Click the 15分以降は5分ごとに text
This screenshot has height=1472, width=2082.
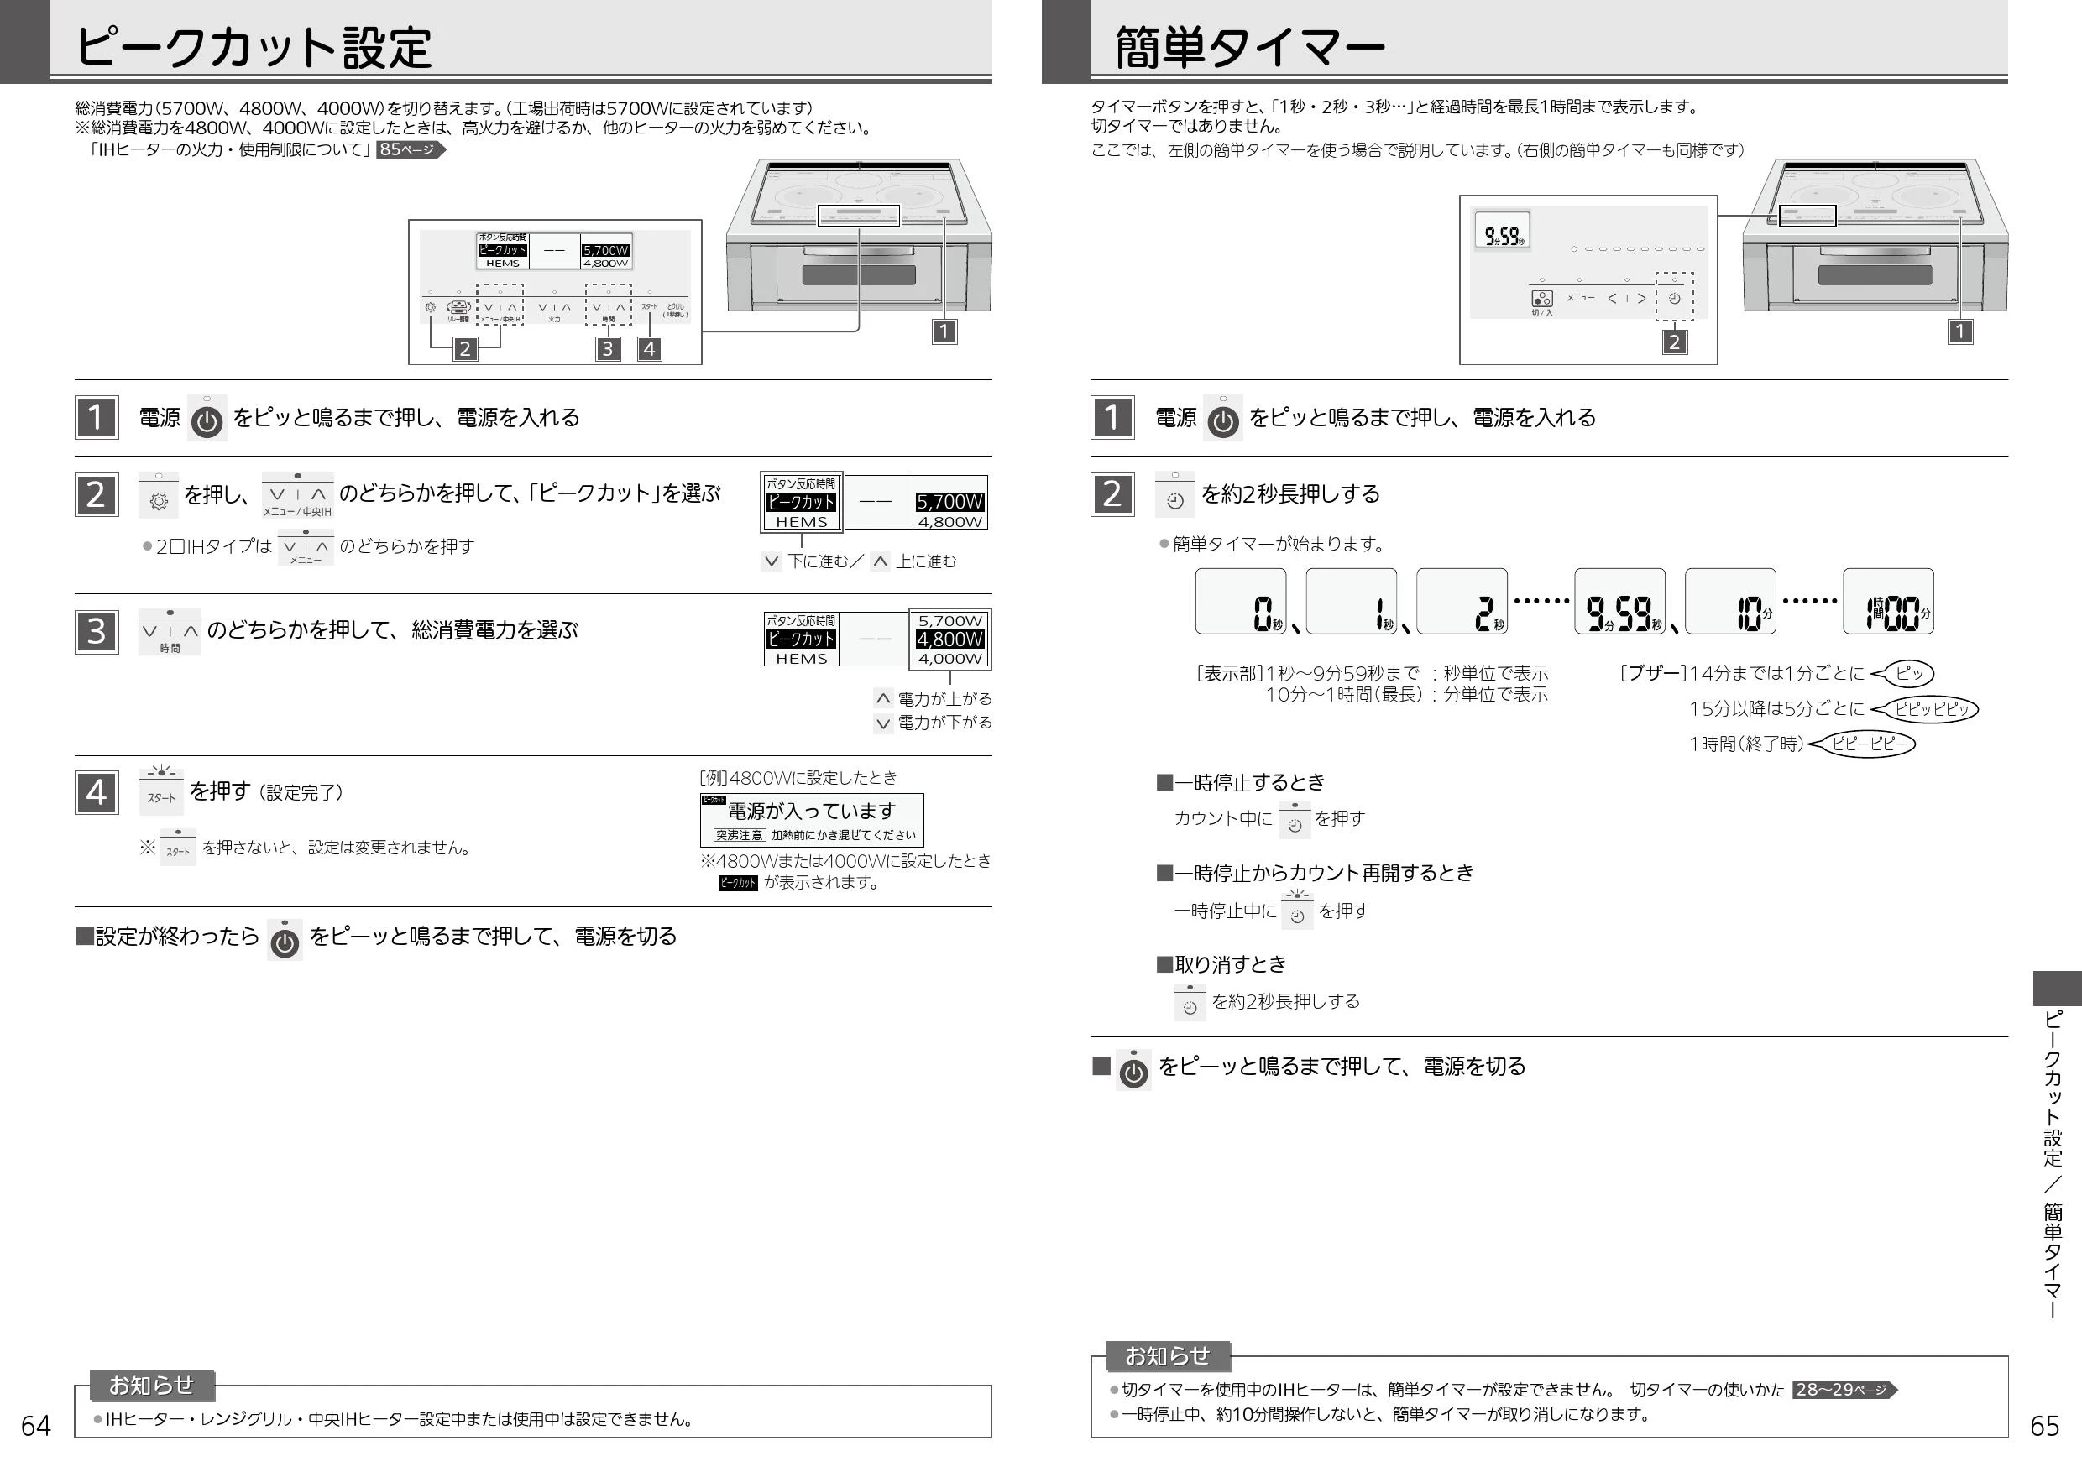point(1776,709)
